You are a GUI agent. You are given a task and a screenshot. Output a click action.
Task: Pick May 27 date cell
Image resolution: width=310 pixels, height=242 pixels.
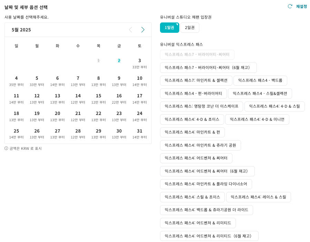click(x=58, y=134)
